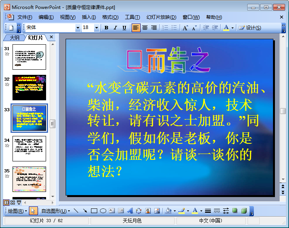This screenshot has height=228, width=289.
Task: Toggle bold formatting
Action: coord(106,28)
